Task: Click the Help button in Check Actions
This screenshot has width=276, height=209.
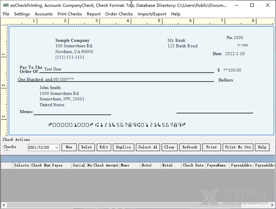Action: click(262, 147)
